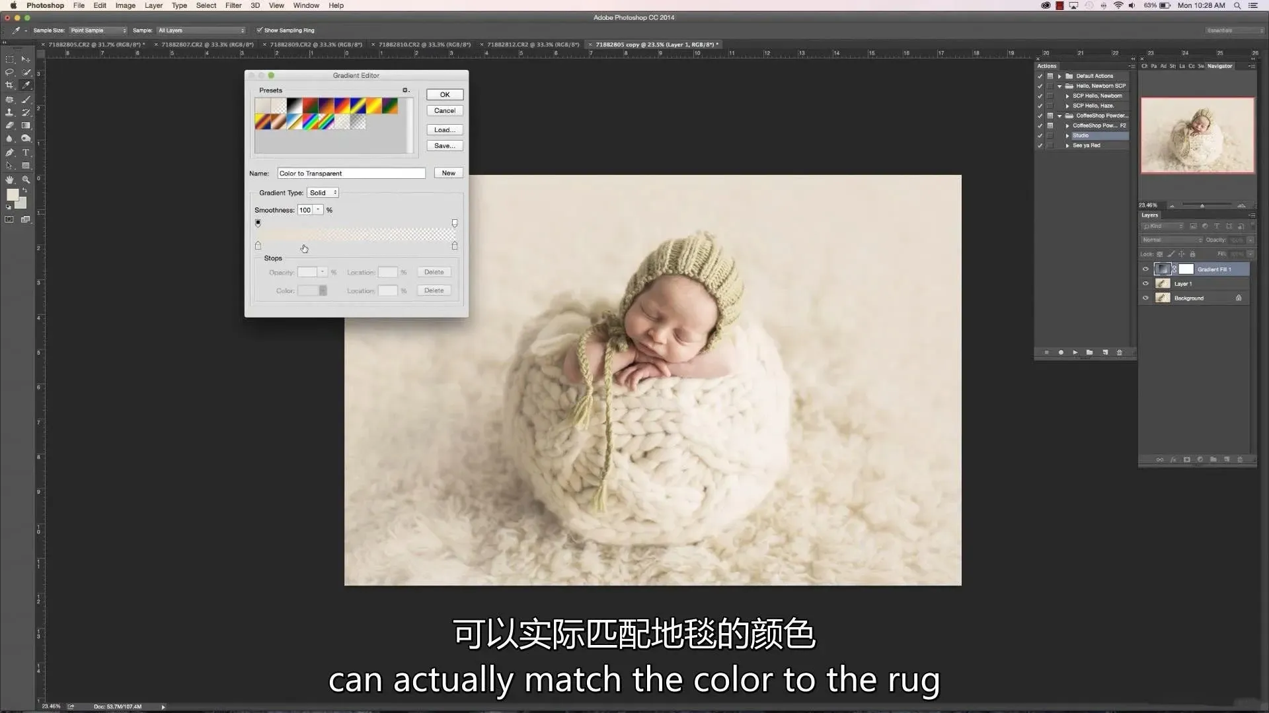Viewport: 1269px width, 713px height.
Task: Begin recording in Actions panel
Action: pyautogui.click(x=1061, y=353)
